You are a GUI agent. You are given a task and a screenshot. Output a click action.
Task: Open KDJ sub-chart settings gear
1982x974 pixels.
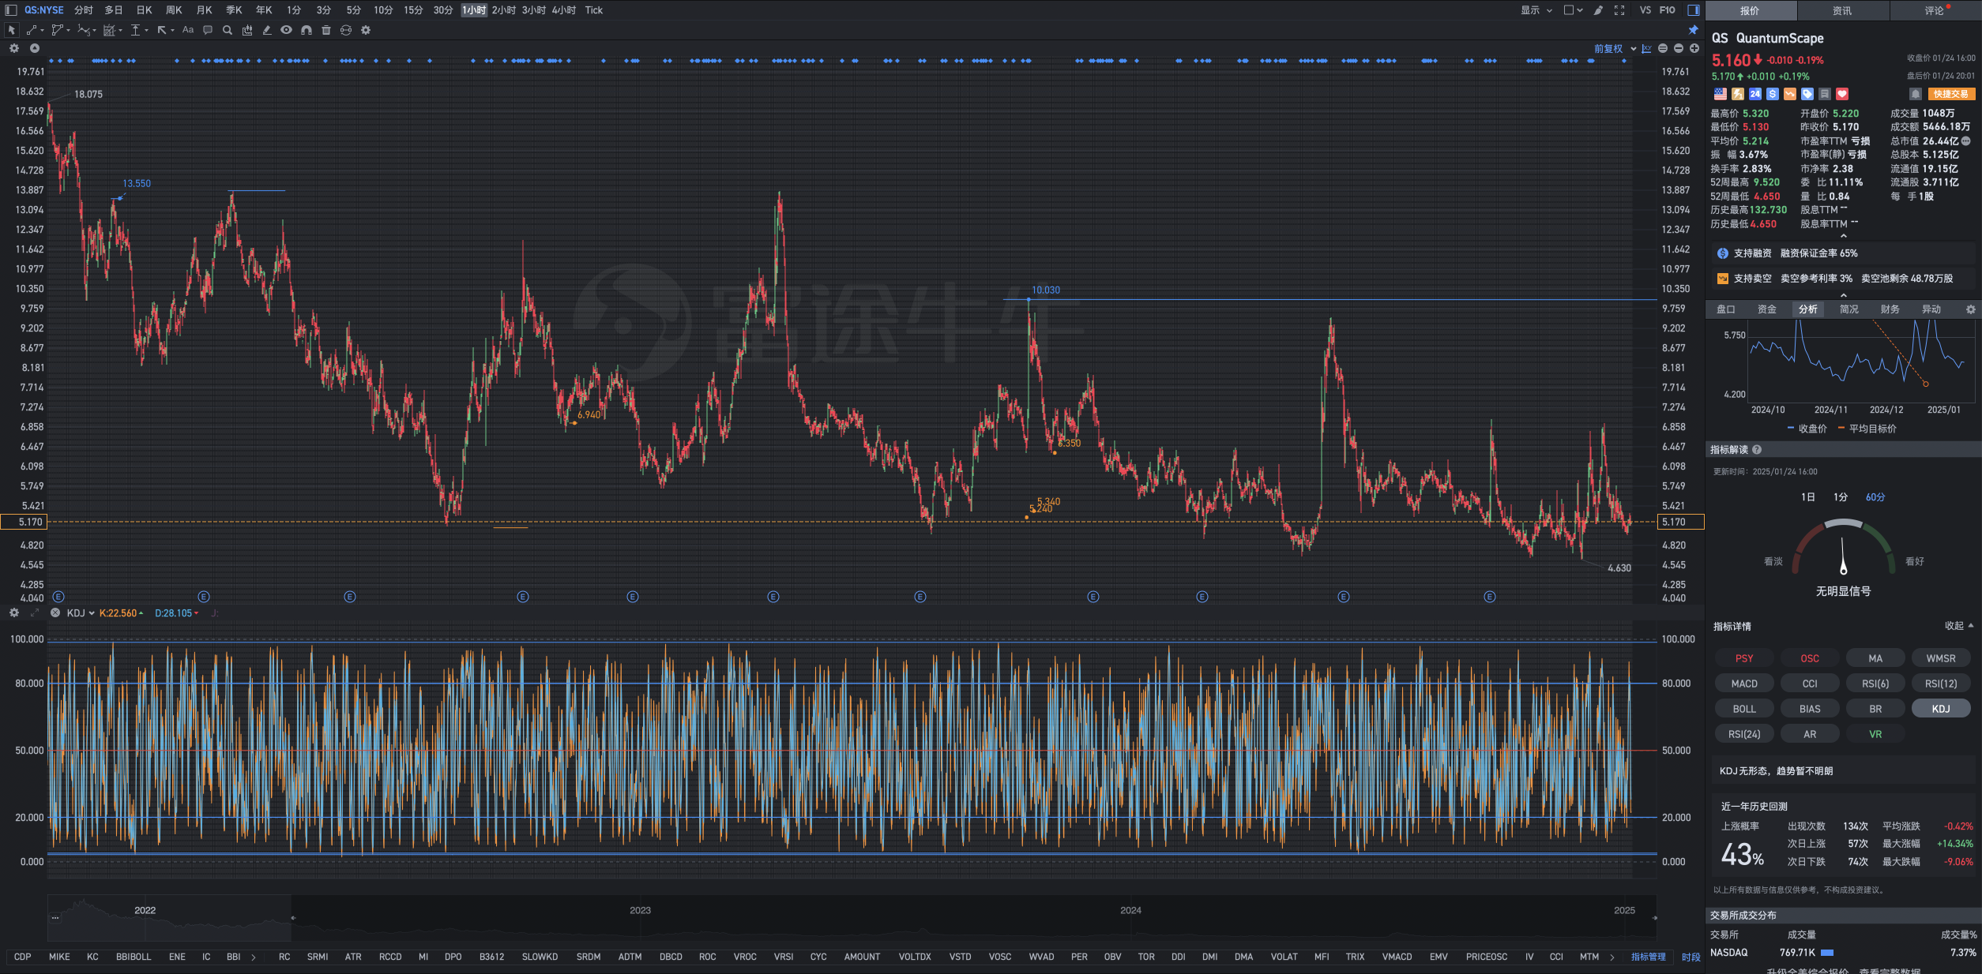coord(14,612)
